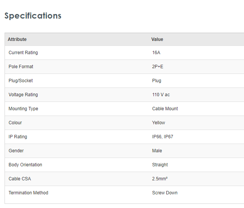Select the Pole Format attribute label
The height and width of the screenshot is (208, 244).
pyautogui.click(x=21, y=67)
